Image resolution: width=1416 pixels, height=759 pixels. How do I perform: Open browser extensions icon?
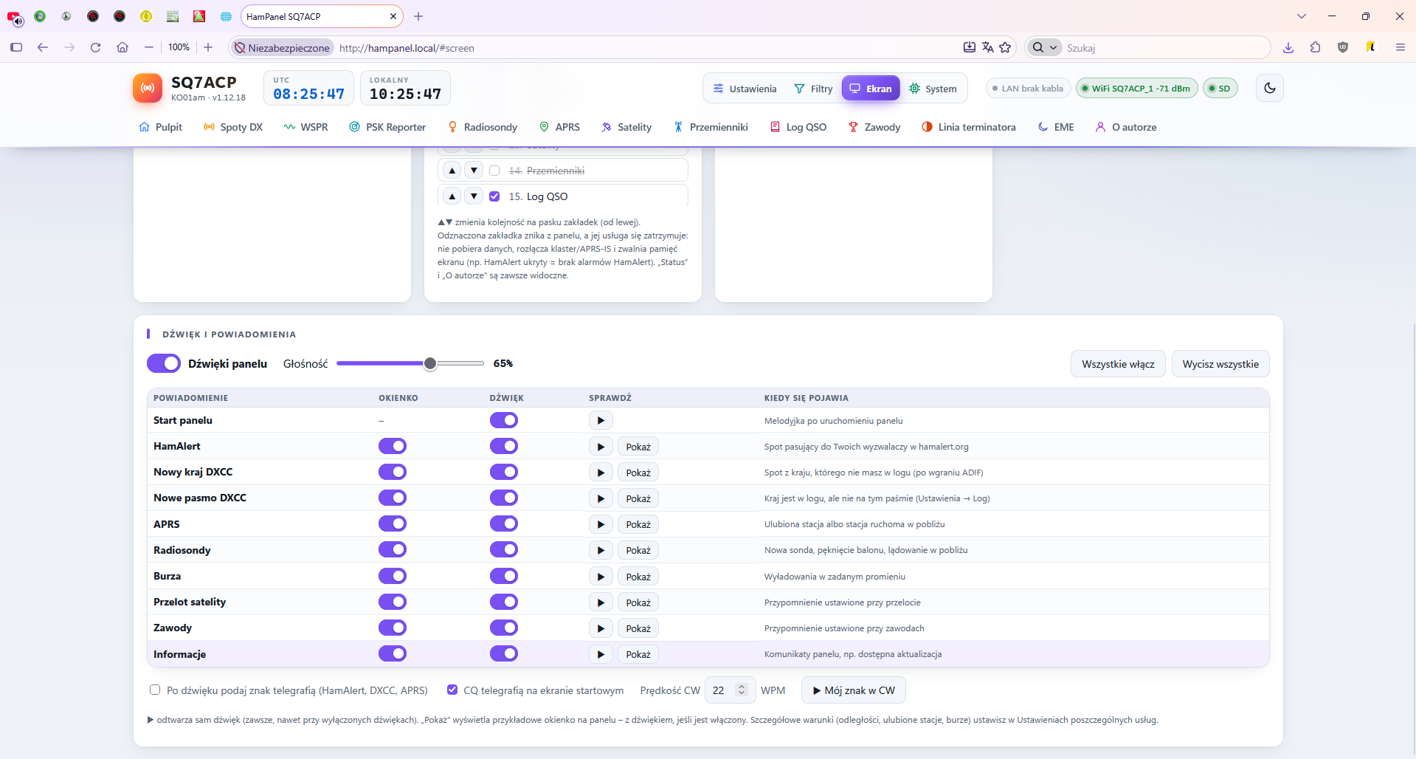1315,47
